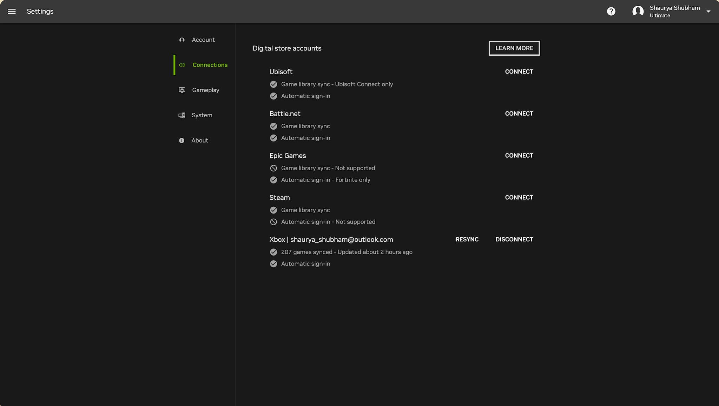Click checkmark icon for Battle.net Game library sync
This screenshot has height=406, width=719.
tap(273, 126)
